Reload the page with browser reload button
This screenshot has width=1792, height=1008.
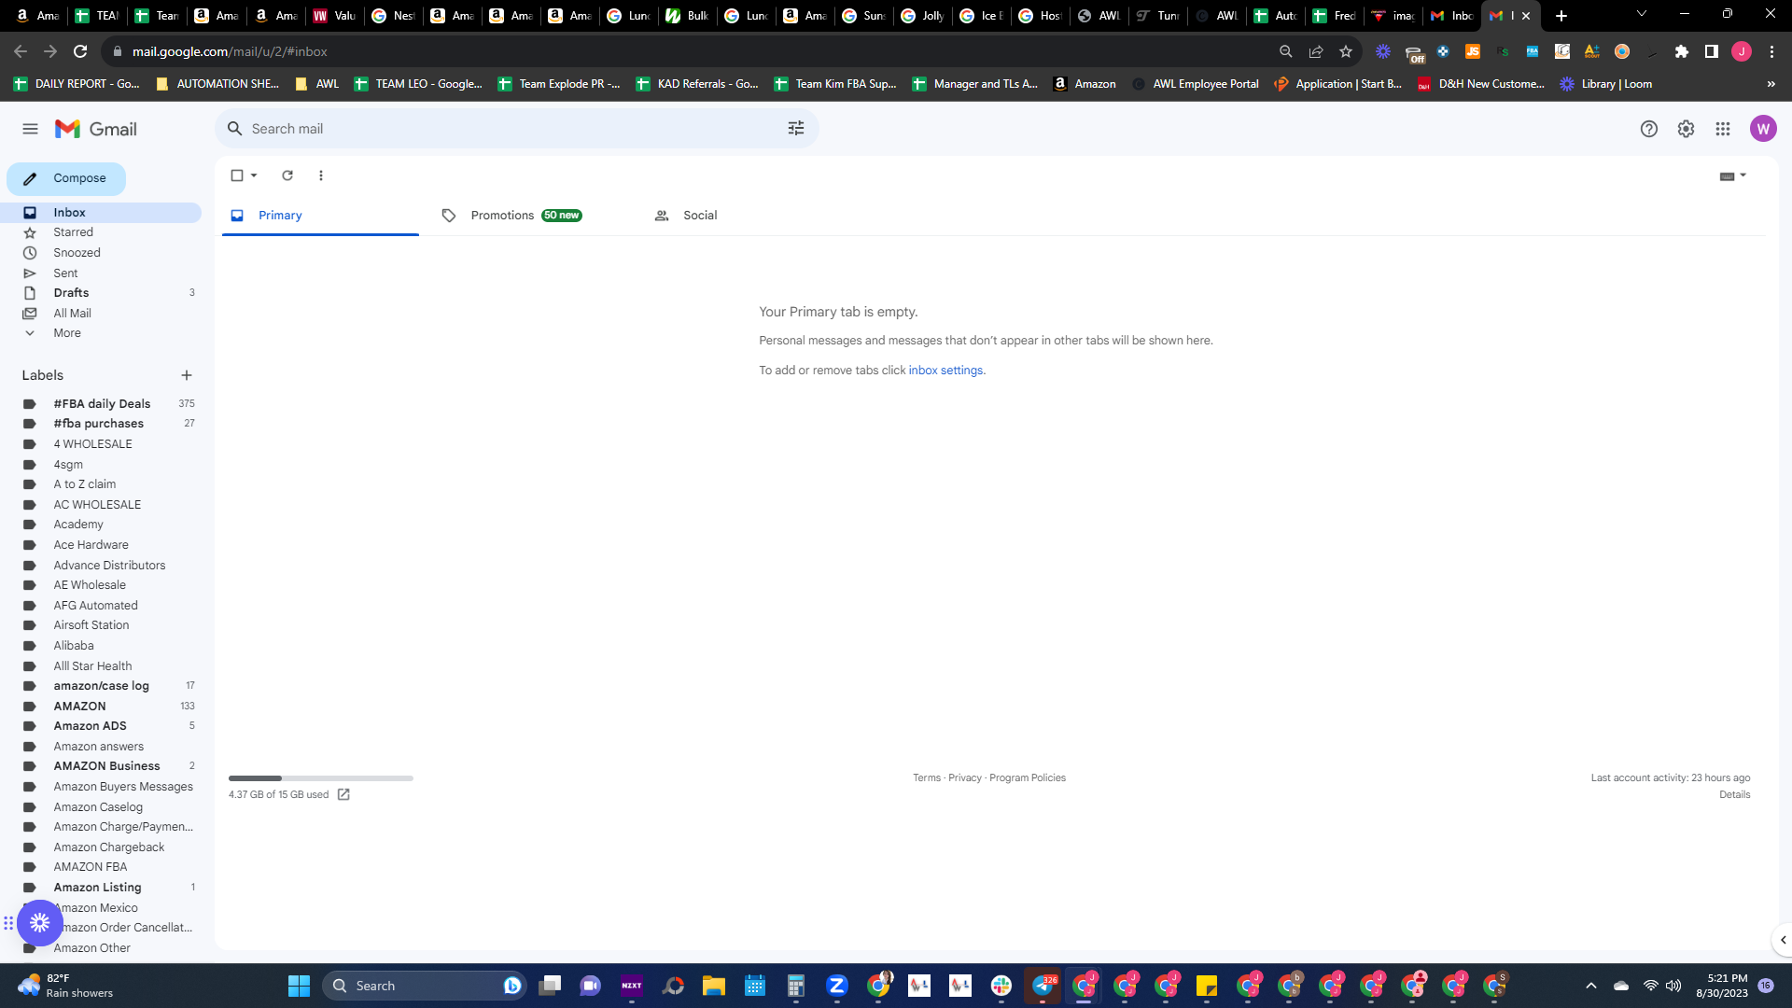(80, 51)
